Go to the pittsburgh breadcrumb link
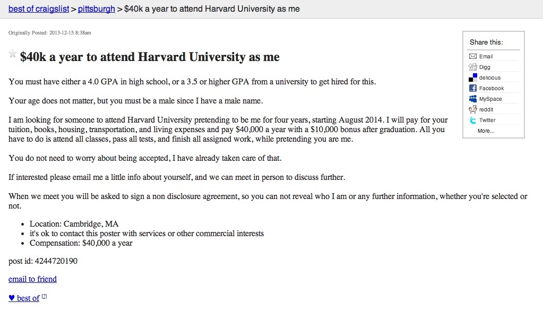Screen dimensions: 543x311 [97, 9]
